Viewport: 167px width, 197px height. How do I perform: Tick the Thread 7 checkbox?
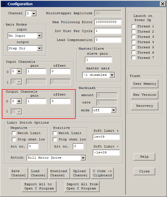[x=134, y=58]
